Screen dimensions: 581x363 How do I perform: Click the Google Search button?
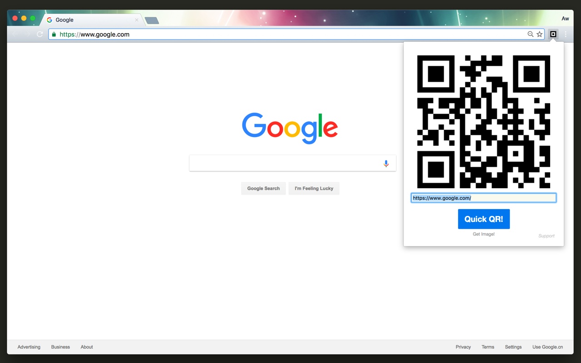(263, 188)
